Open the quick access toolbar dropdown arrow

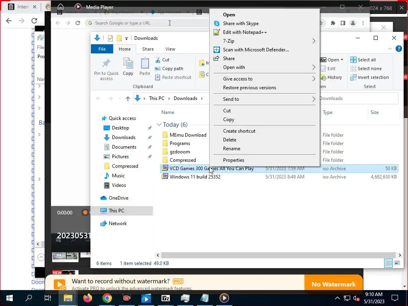point(126,39)
